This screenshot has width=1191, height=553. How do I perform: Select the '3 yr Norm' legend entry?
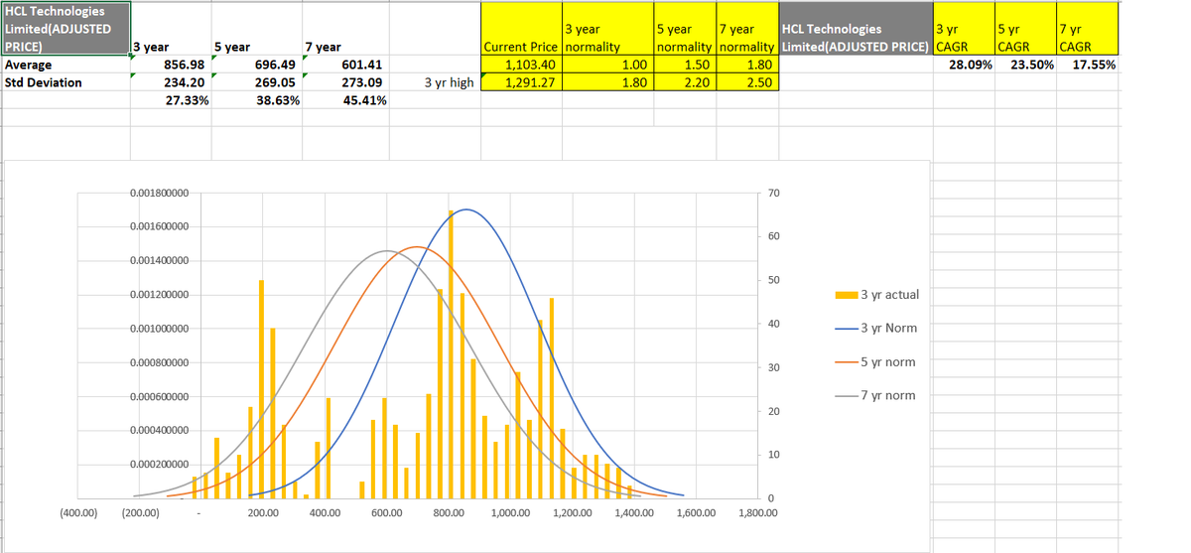click(876, 328)
